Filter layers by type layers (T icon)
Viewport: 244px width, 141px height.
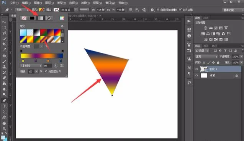tap(225, 50)
